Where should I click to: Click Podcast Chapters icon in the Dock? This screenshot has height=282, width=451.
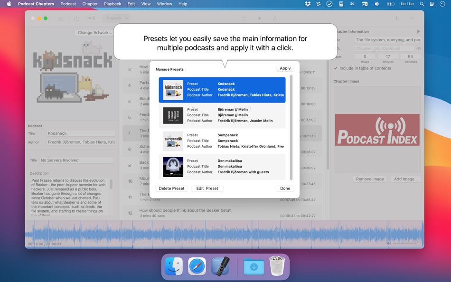(x=220, y=266)
